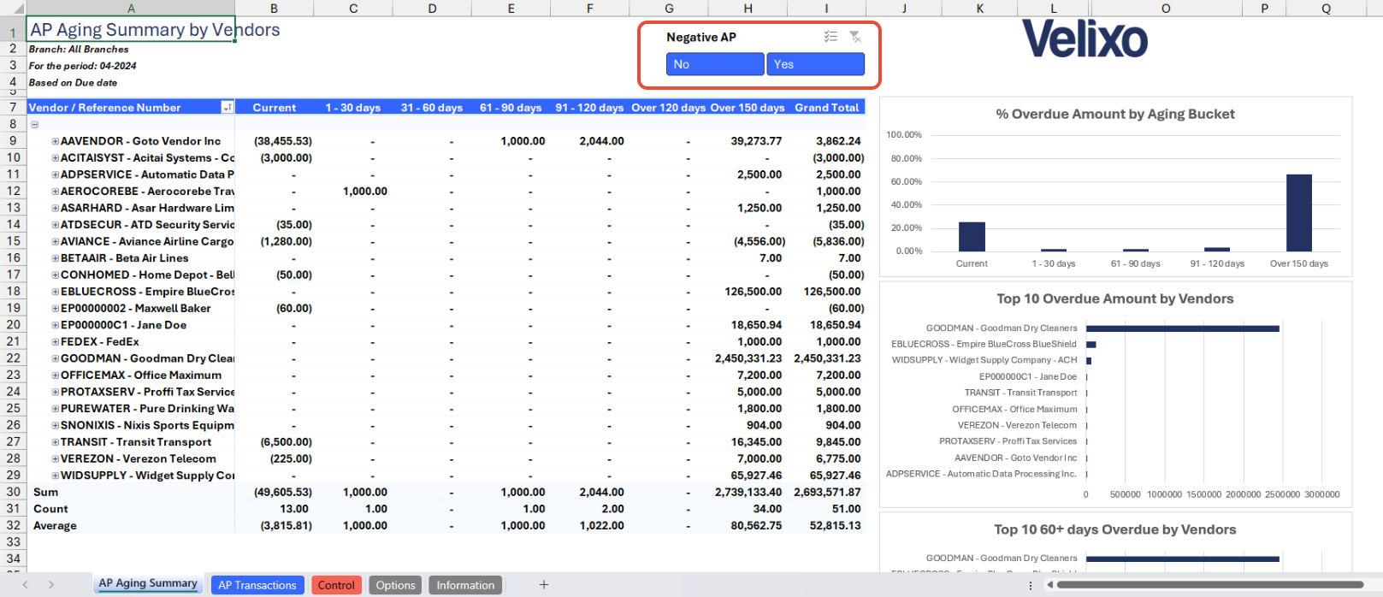The width and height of the screenshot is (1383, 597).
Task: Expand the AVIANCE - Aviance Airline Cargo row
Action: pos(56,242)
